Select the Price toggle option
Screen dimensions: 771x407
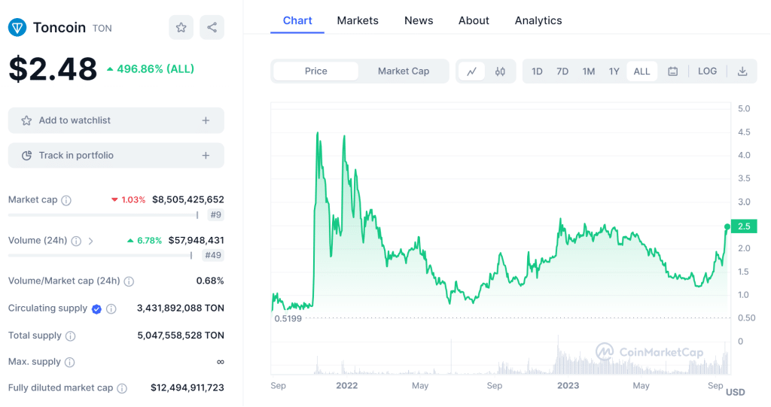[x=316, y=71]
